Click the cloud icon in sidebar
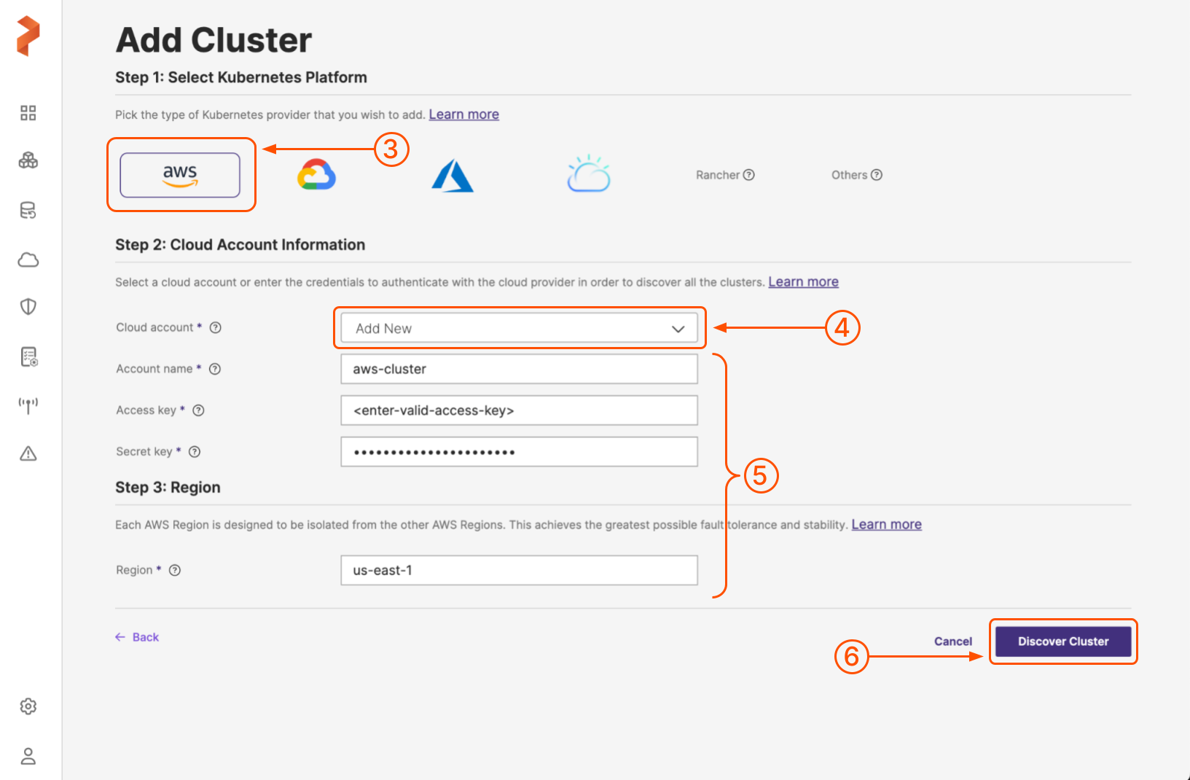This screenshot has width=1190, height=780. tap(28, 260)
